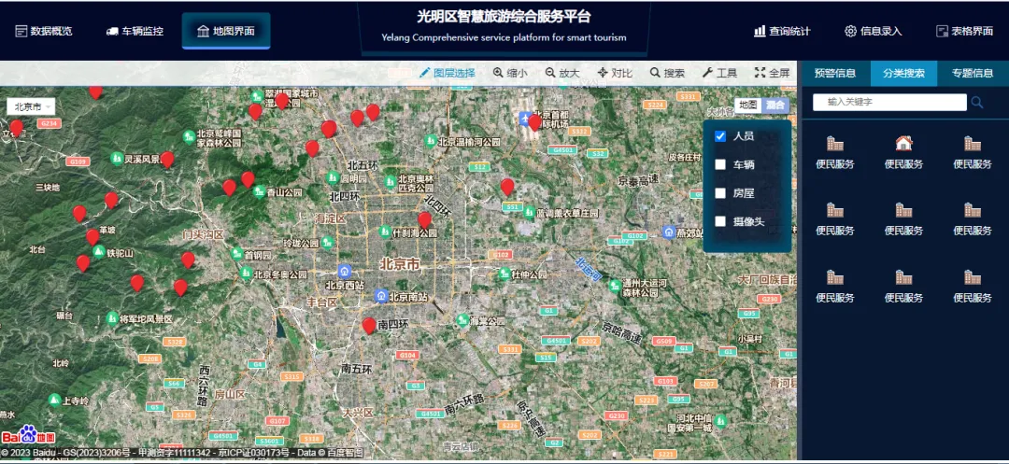Click the 将军坨风景区 scenic icon
This screenshot has width=1009, height=464.
[x=113, y=318]
